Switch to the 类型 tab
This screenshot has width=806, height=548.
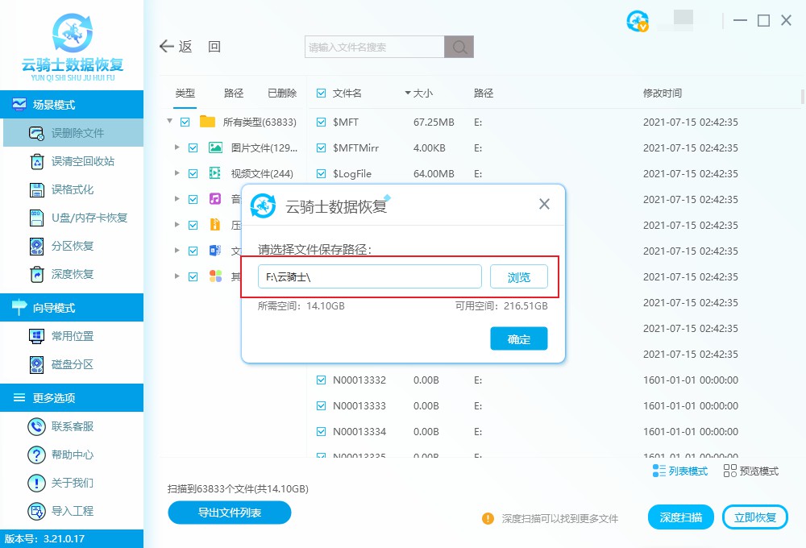[185, 93]
